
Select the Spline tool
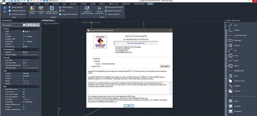(233, 61)
